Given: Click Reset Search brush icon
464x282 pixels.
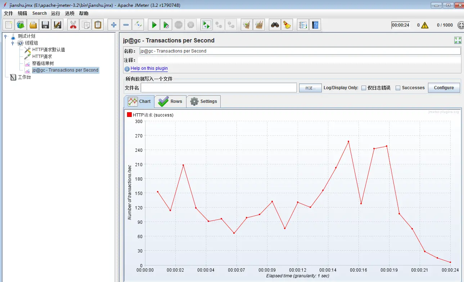Looking at the screenshot, I should (x=287, y=25).
